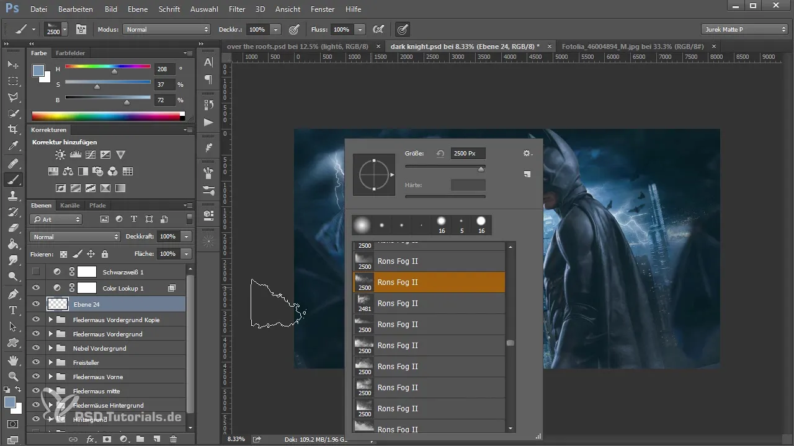Select the Rectangular Marquee tool
The width and height of the screenshot is (794, 446).
click(x=13, y=81)
